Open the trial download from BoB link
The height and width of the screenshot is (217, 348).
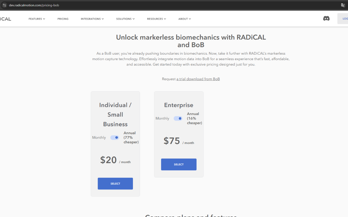198,79
